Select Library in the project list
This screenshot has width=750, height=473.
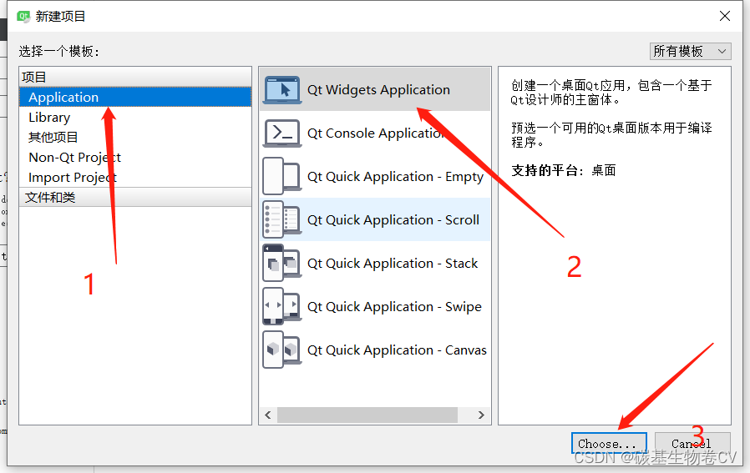[x=135, y=117]
